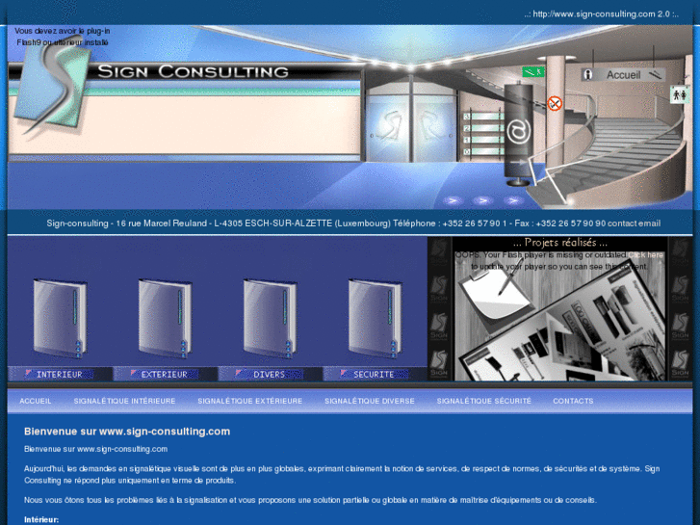Open Signalétique Sécurité menu item
Screen dimensions: 700x525
tap(484, 402)
